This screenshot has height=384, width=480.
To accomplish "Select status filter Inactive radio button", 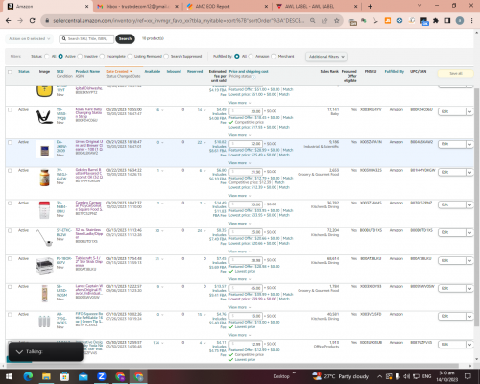I will 80,56.
